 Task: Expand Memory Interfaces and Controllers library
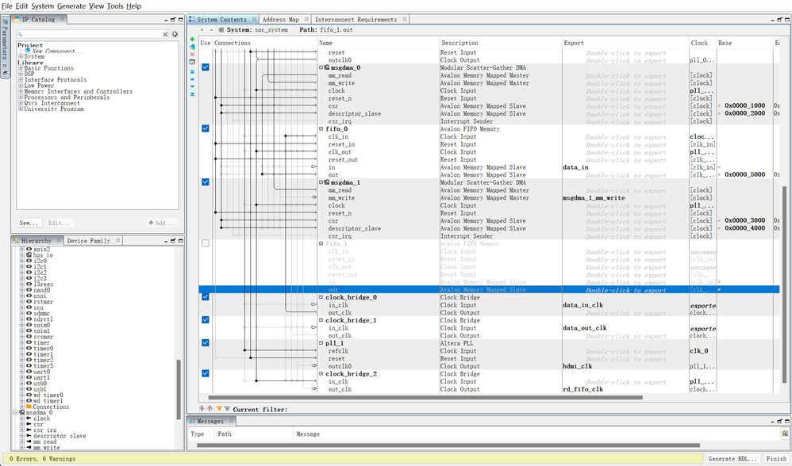pyautogui.click(x=20, y=92)
